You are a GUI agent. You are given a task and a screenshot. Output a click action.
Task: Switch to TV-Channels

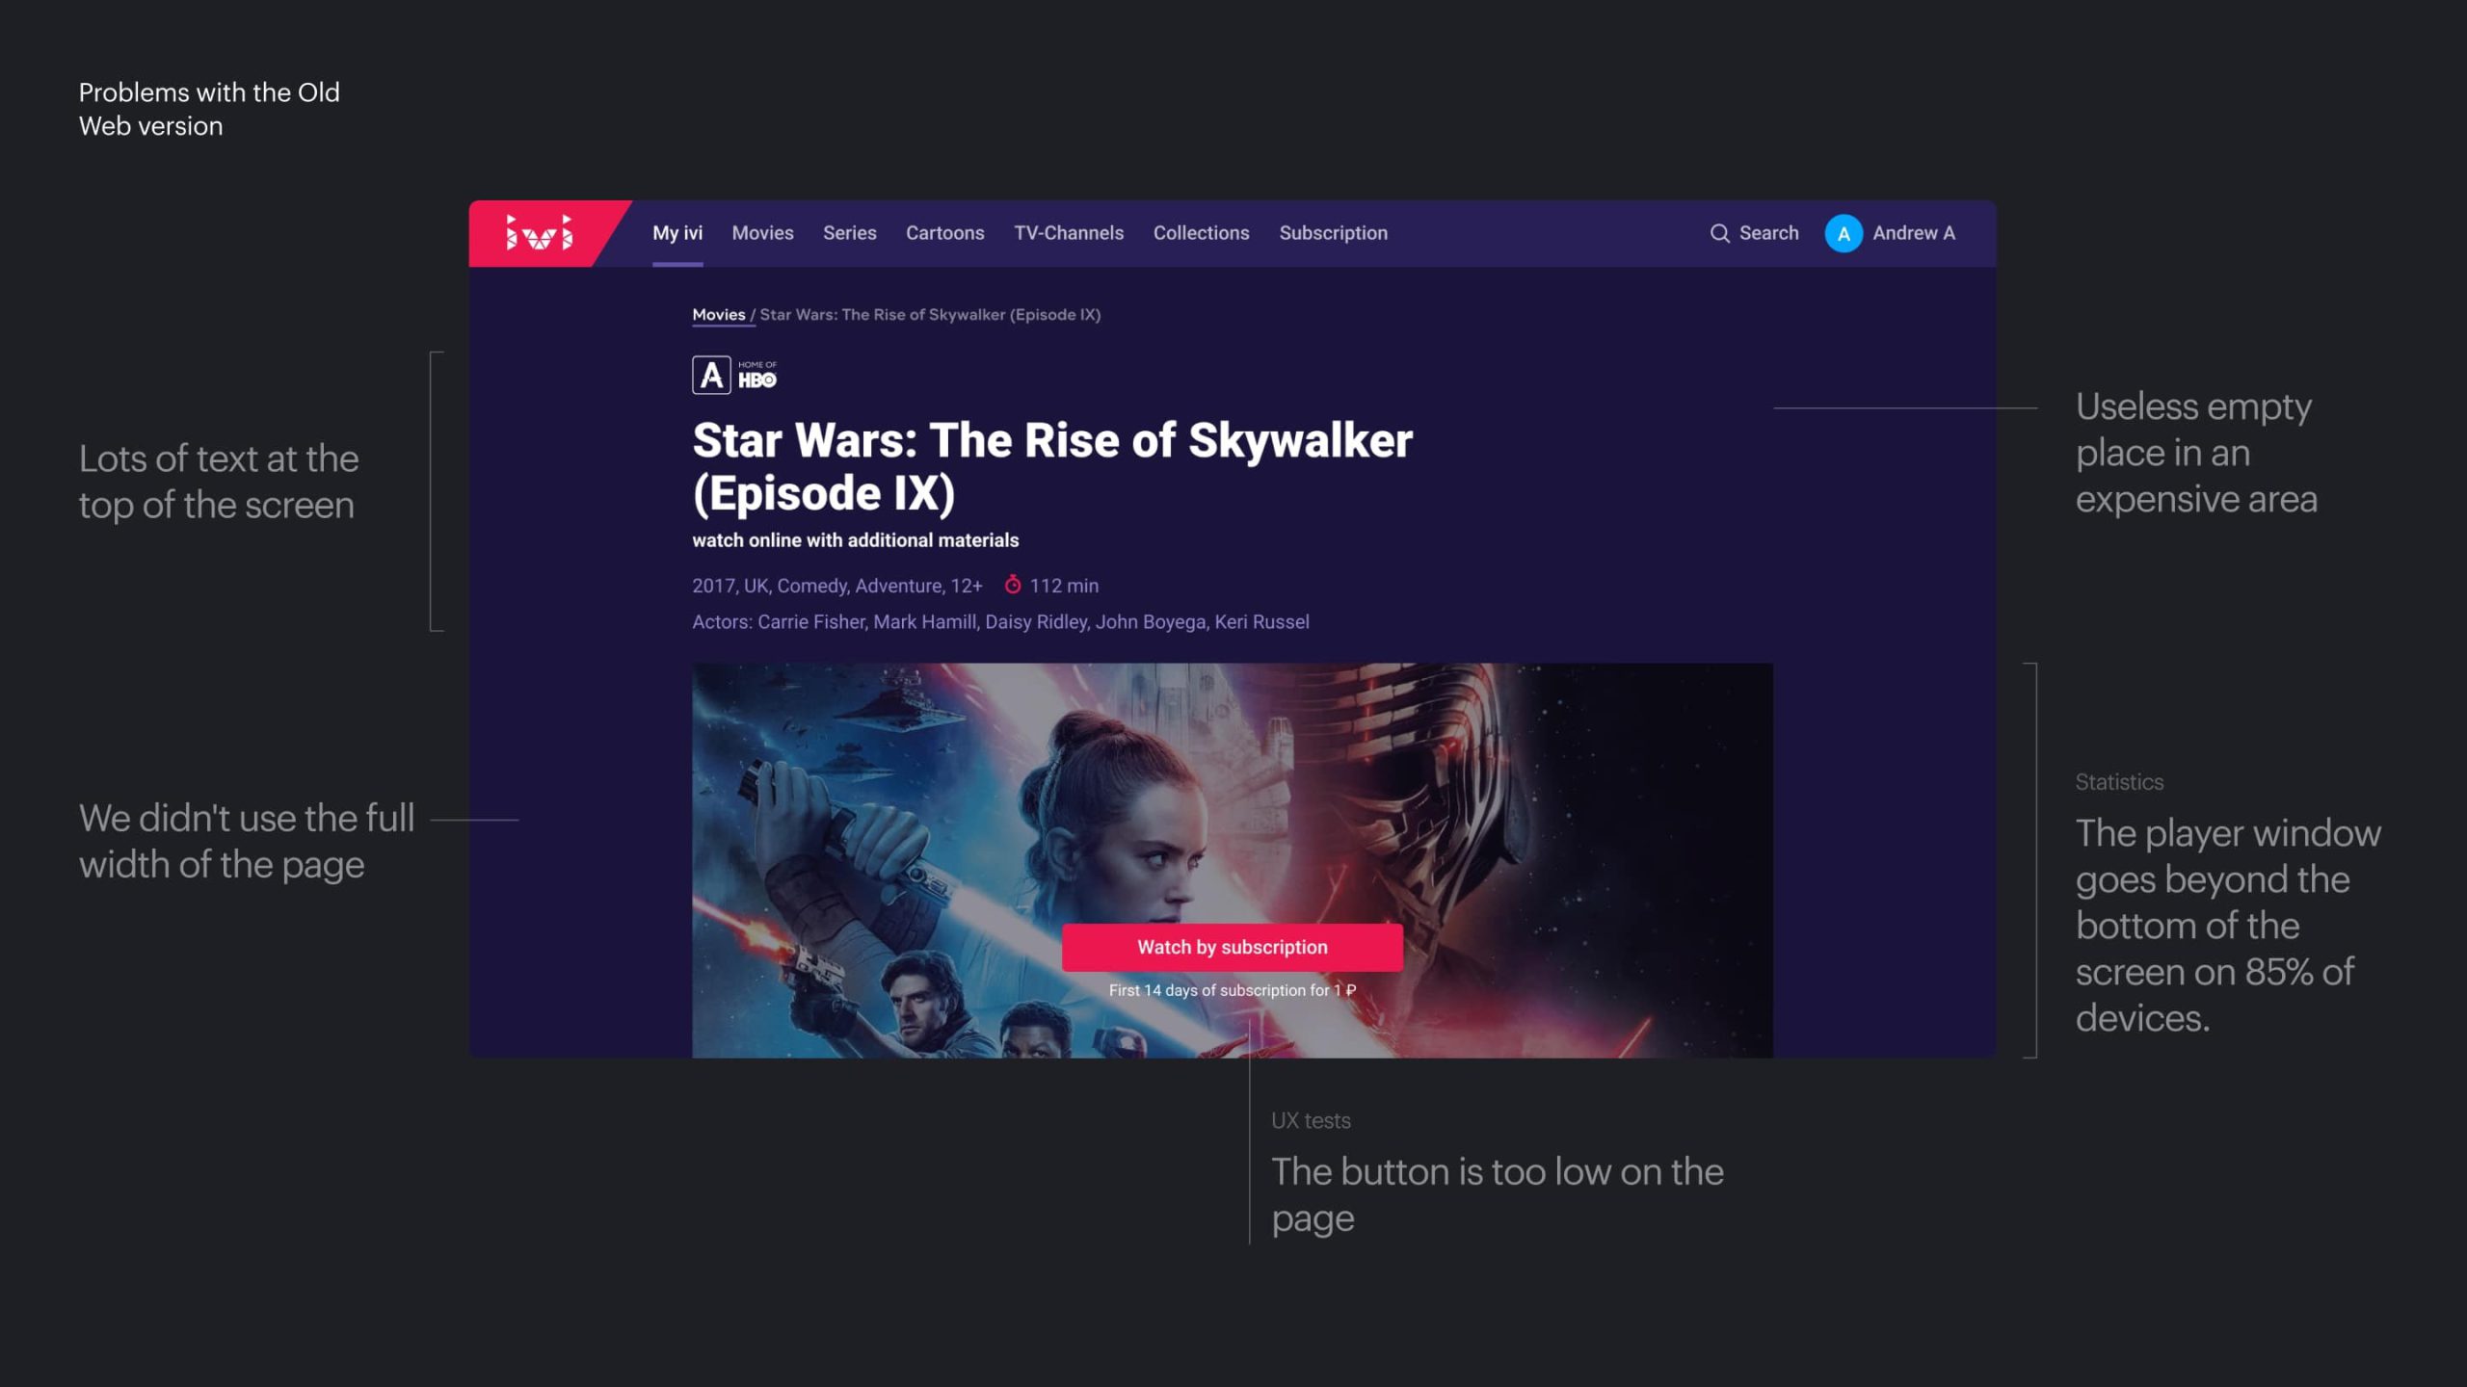(1069, 233)
